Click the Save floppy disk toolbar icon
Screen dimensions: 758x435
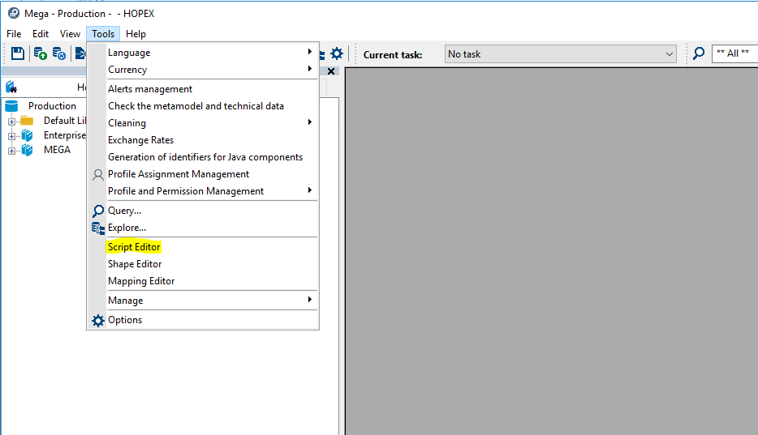click(x=18, y=53)
